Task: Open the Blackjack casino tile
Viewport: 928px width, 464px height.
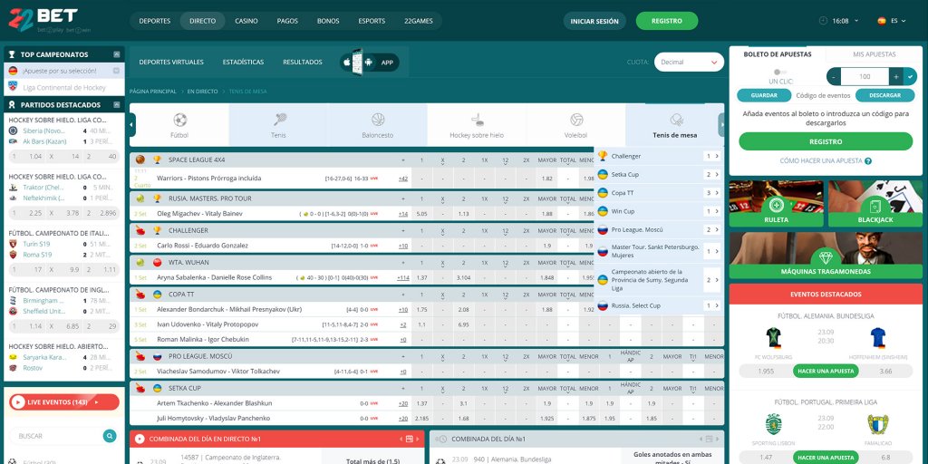Action: (x=875, y=204)
